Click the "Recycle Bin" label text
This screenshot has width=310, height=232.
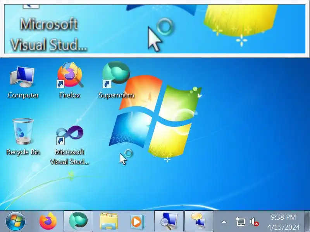tap(23, 152)
